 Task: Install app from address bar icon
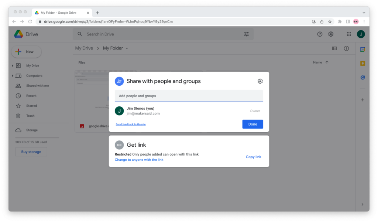tap(314, 21)
